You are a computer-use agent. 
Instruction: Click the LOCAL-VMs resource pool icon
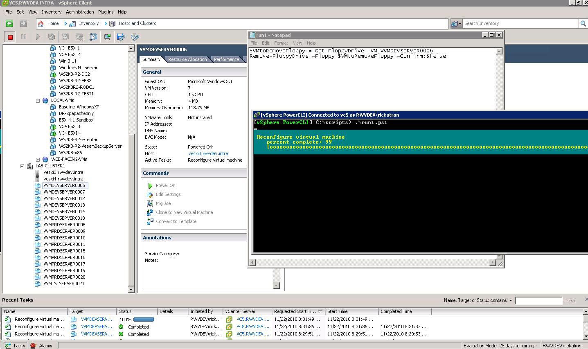45,100
